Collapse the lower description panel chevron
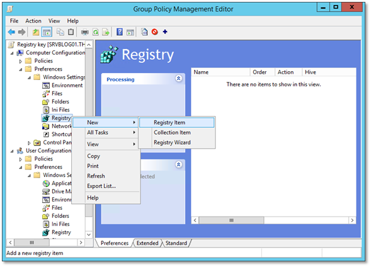This screenshot has height=267, width=371. pos(179,164)
